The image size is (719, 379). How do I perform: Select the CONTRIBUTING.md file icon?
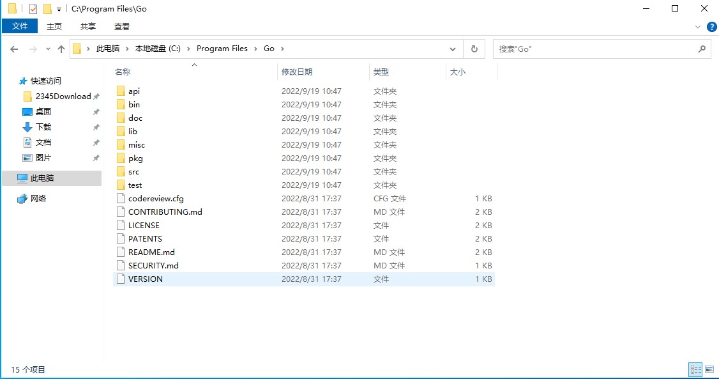coord(121,212)
